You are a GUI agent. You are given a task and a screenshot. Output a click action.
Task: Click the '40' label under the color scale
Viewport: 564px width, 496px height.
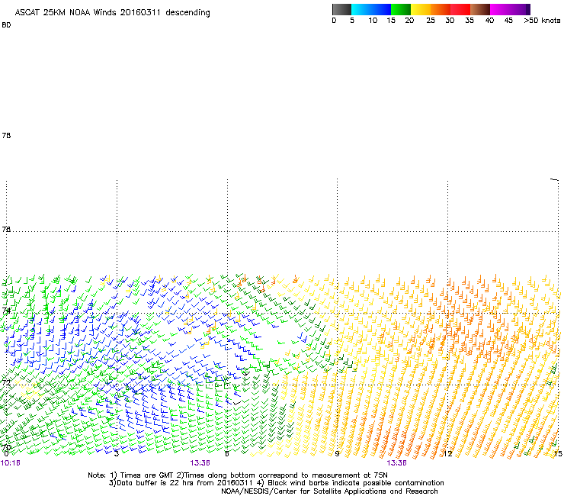(489, 21)
